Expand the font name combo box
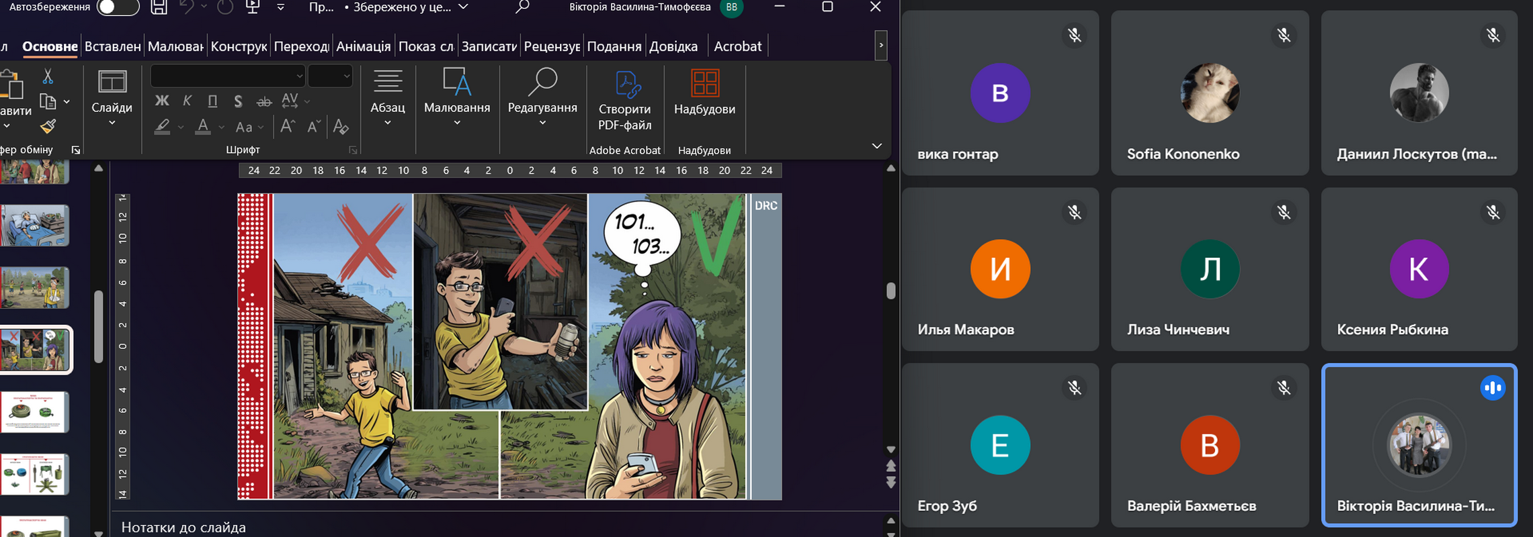This screenshot has height=537, width=1533. [x=299, y=76]
